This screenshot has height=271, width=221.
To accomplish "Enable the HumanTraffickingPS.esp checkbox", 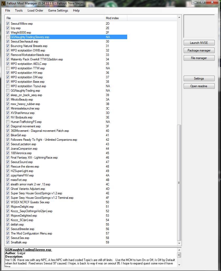I will [x=8, y=122].
